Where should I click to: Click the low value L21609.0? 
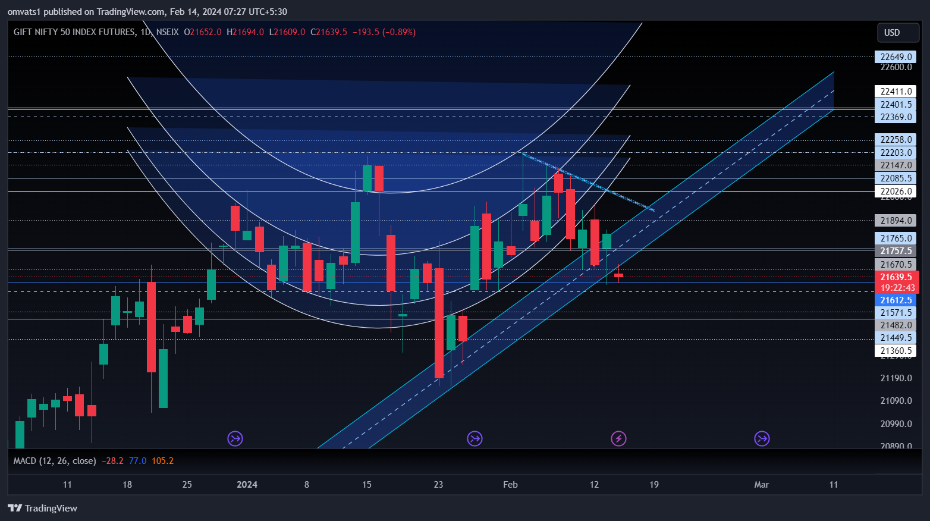[x=287, y=32]
